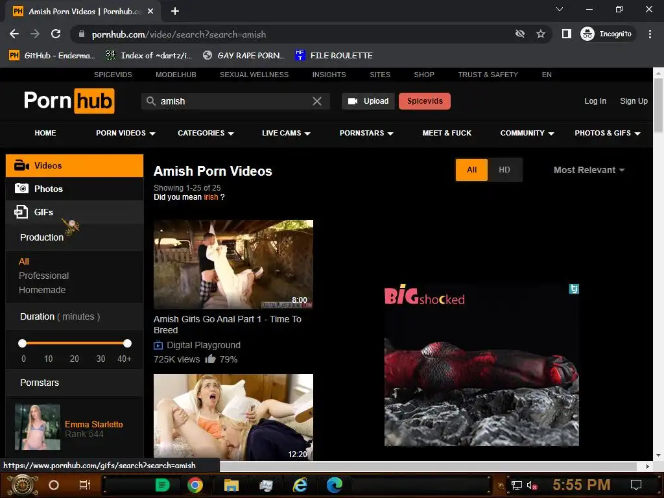
Task: Open Task View from the taskbar
Action: tap(85, 485)
